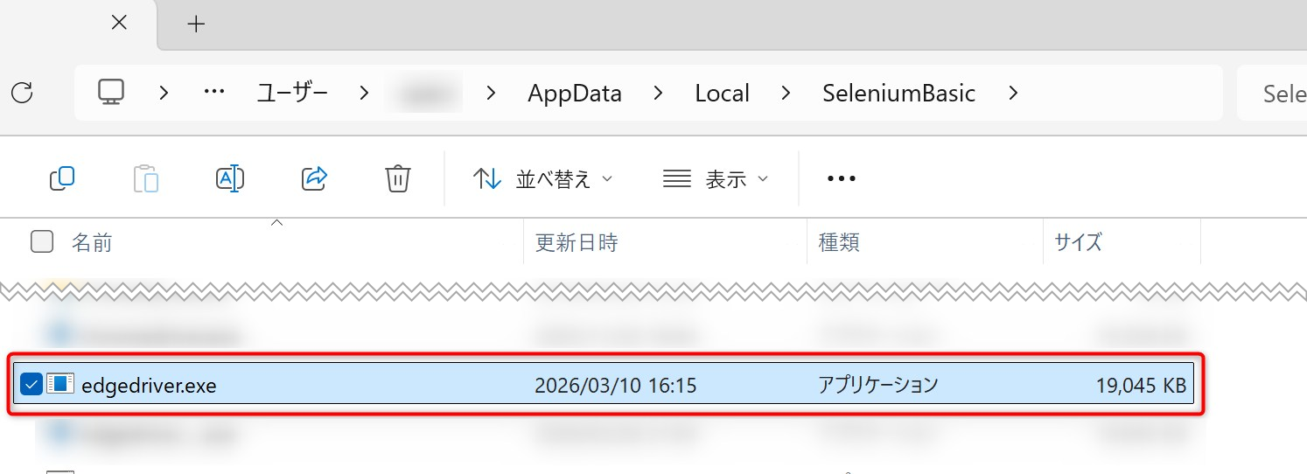Click the Share icon in the toolbar
This screenshot has height=474, width=1307.
pos(313,179)
